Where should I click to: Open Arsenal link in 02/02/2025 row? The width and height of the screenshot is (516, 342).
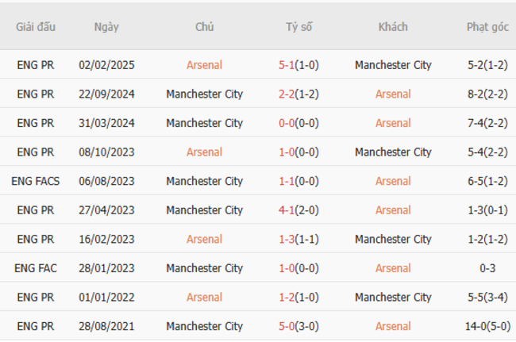coord(204,65)
